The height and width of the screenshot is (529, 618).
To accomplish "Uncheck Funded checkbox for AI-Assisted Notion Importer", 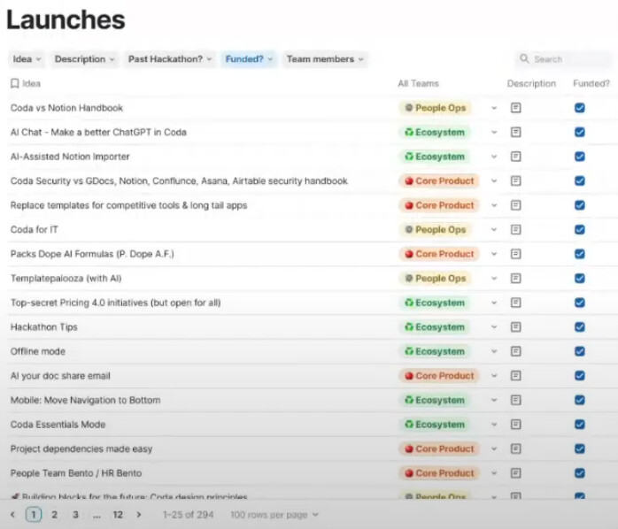I will coord(579,157).
